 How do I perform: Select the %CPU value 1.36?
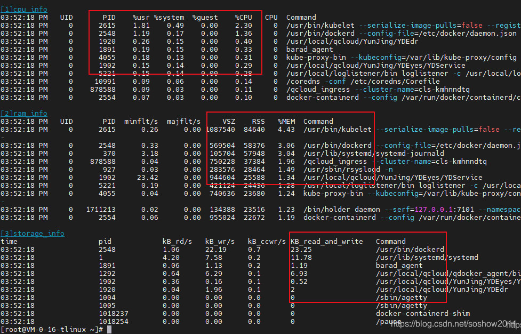pos(244,34)
